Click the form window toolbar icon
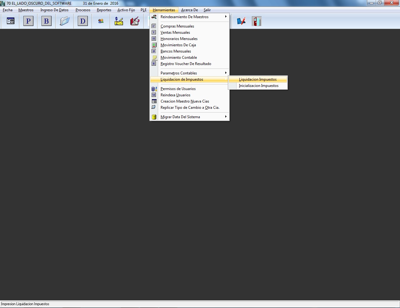The height and width of the screenshot is (308, 400). [x=11, y=21]
